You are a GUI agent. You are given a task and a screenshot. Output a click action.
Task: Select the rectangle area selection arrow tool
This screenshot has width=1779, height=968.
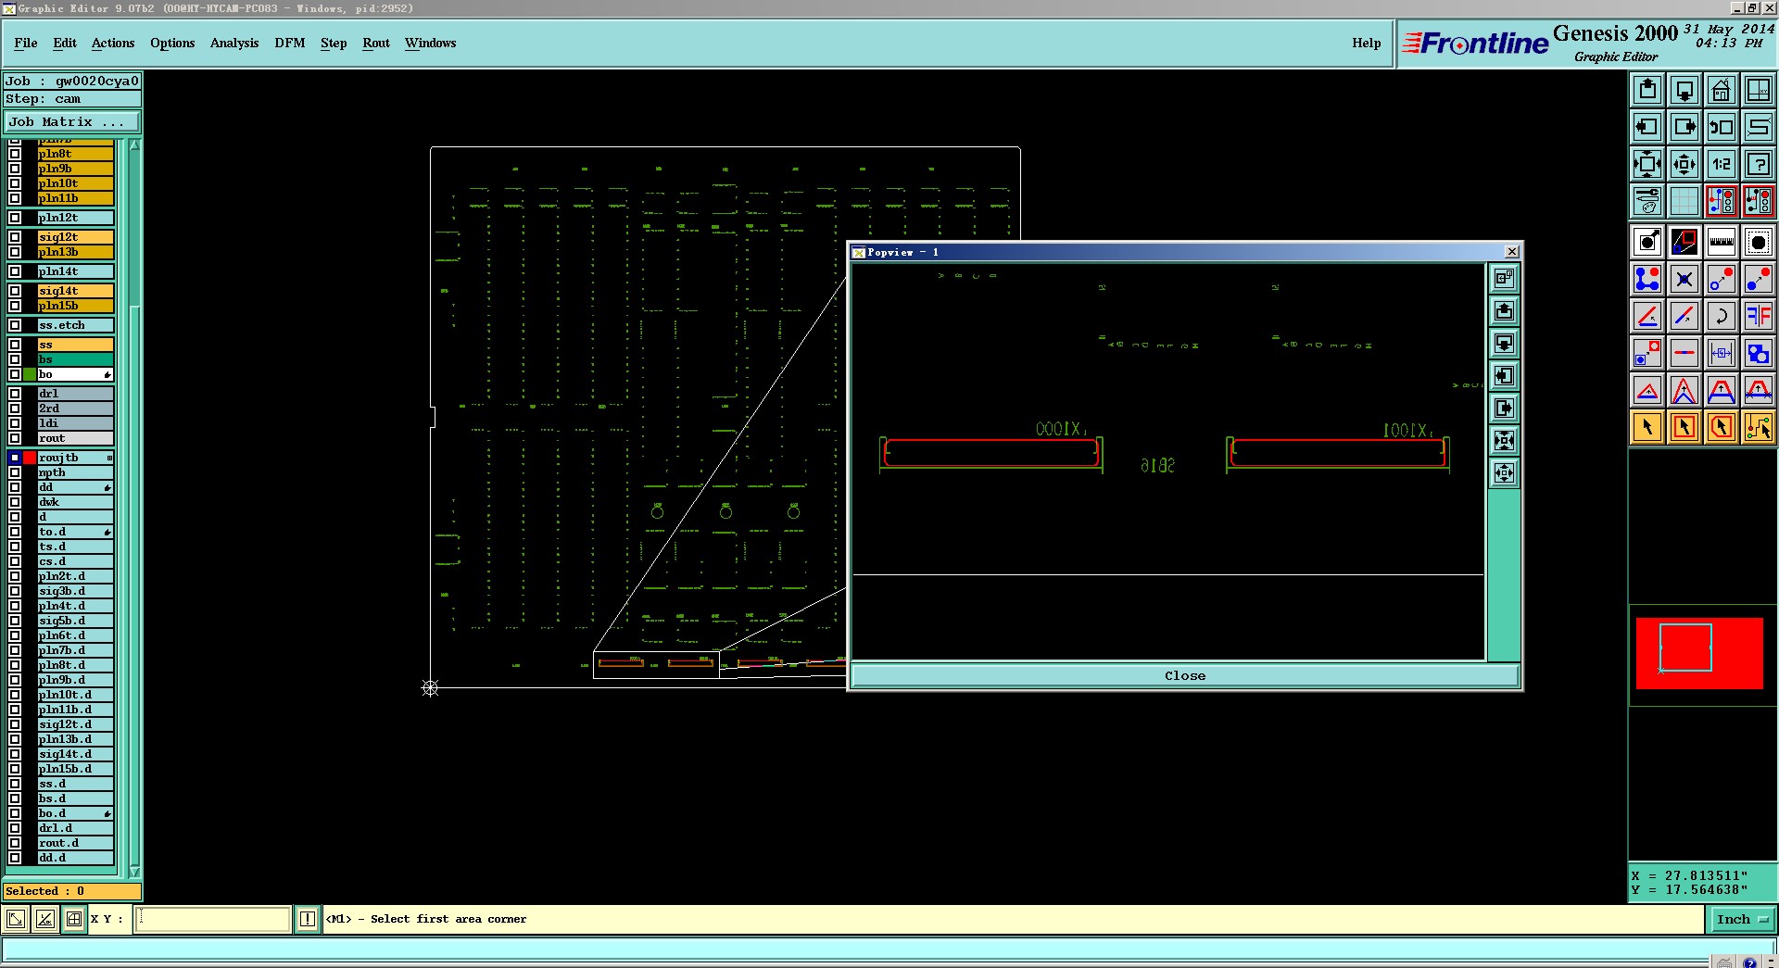[x=1684, y=427]
